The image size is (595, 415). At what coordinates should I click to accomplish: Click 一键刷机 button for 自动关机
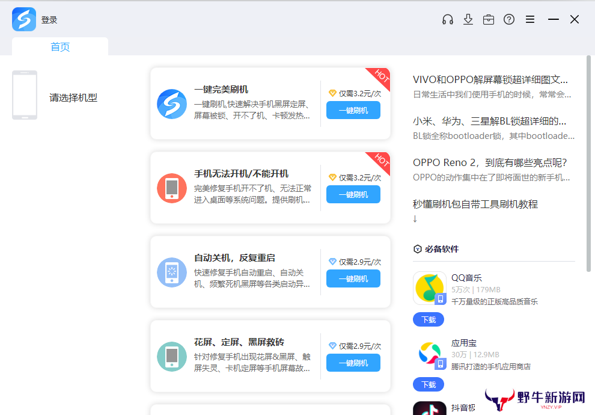point(353,279)
